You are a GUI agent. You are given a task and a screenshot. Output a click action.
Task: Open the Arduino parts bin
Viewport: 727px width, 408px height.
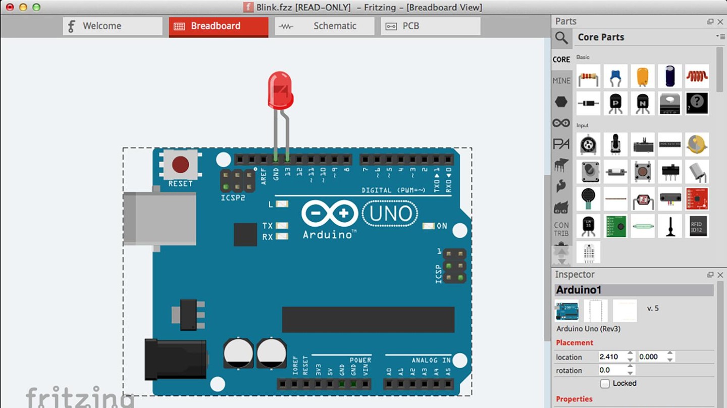pos(561,123)
